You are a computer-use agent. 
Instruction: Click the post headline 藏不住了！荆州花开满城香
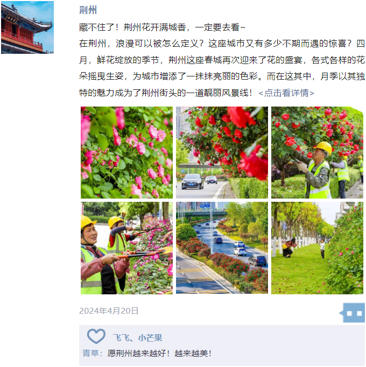click(162, 27)
